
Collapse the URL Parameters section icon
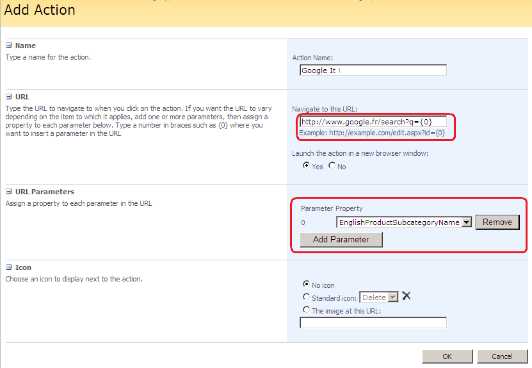tap(9, 192)
